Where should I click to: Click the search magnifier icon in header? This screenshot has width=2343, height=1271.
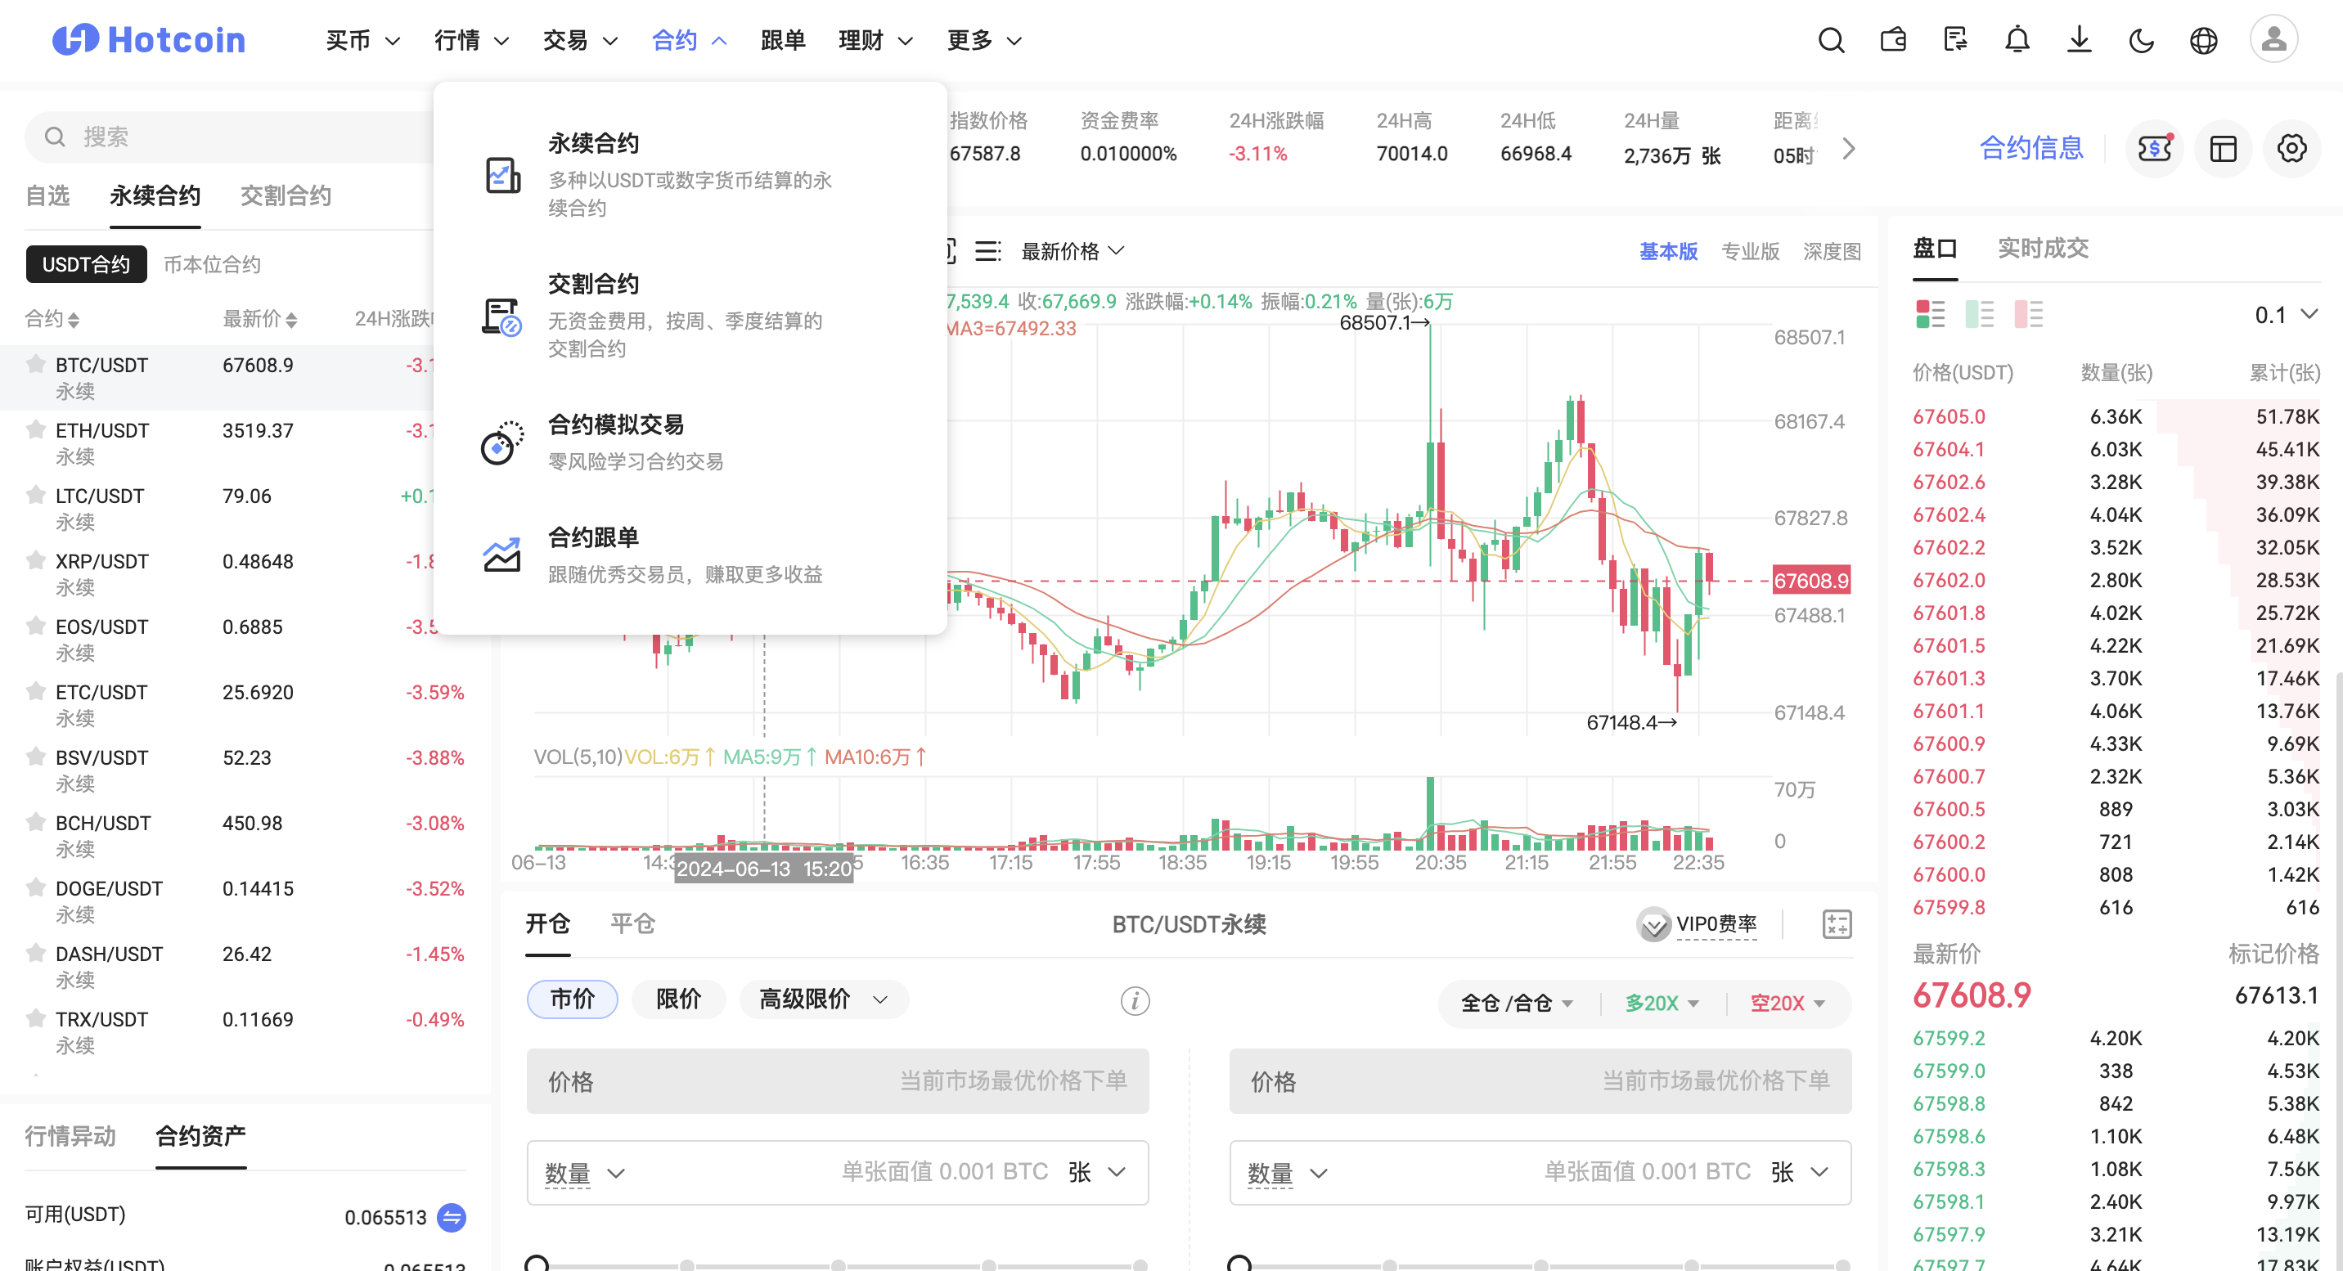pos(1830,40)
